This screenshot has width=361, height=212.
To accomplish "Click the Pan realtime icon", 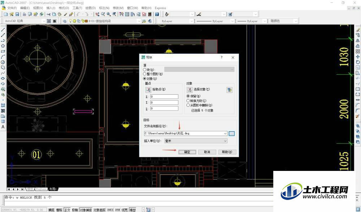I will click(x=97, y=14).
